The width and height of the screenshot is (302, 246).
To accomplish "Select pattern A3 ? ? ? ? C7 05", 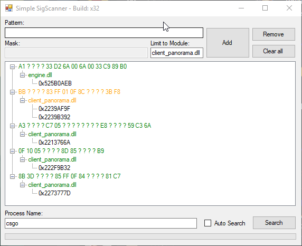I will point(85,126).
